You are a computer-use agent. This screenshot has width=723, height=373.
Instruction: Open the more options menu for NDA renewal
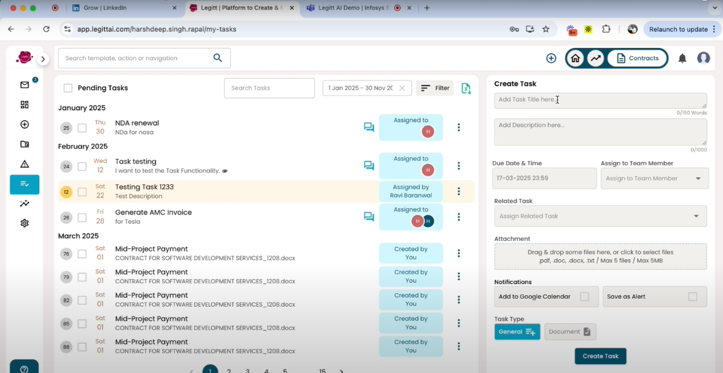[x=458, y=127]
